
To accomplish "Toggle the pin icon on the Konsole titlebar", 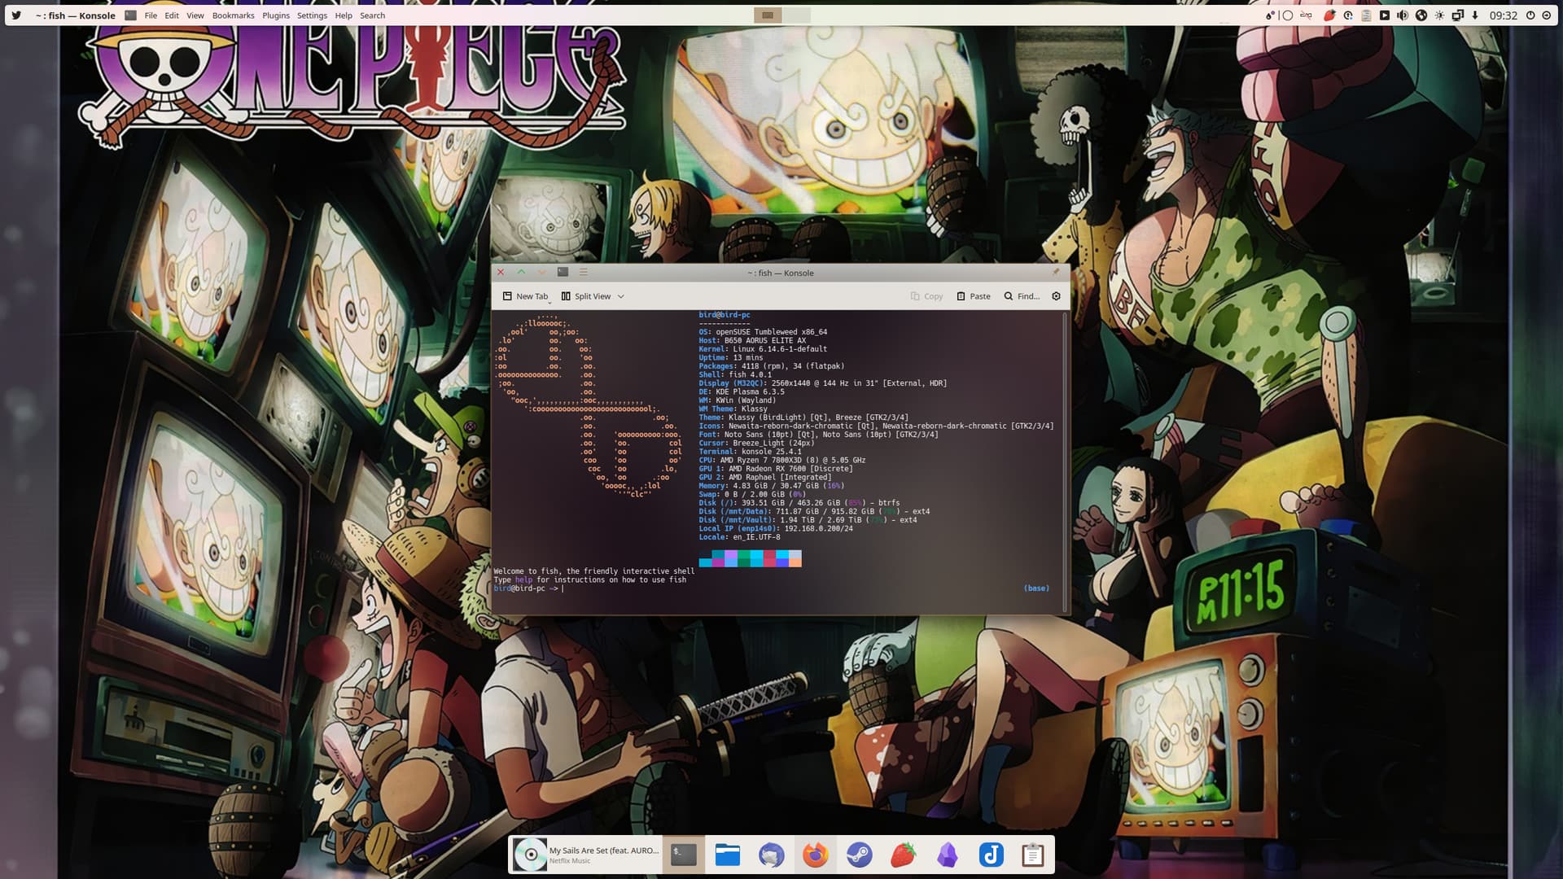I will click(x=1056, y=272).
